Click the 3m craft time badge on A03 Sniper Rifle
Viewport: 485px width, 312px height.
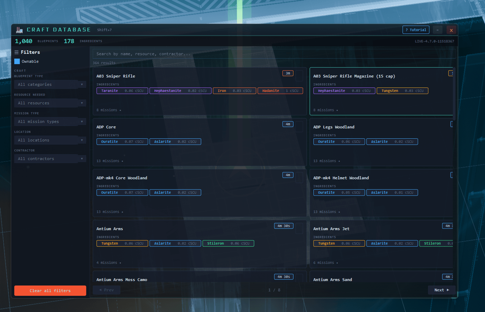pos(288,73)
